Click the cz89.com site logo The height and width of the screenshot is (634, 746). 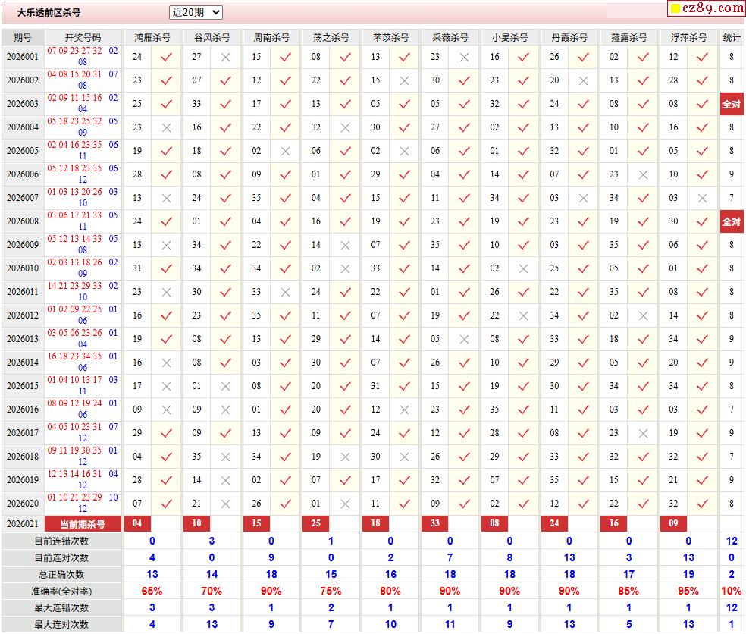[x=706, y=8]
